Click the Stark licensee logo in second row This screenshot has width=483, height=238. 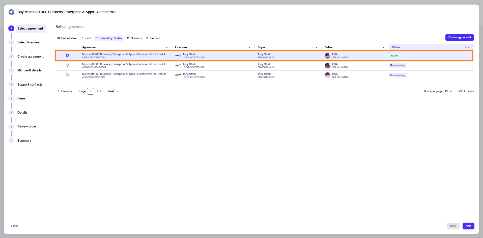pos(178,66)
